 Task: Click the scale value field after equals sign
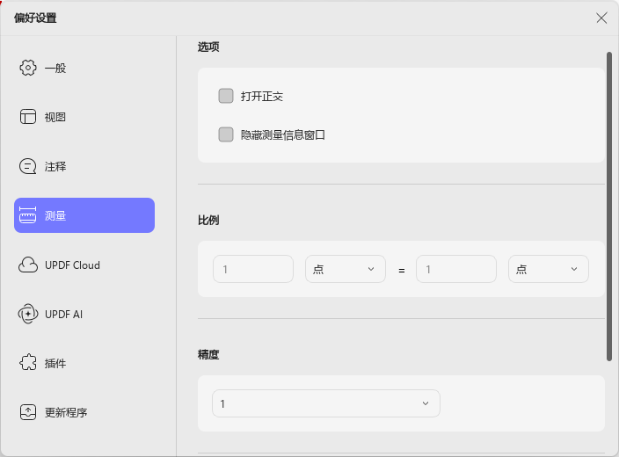tap(456, 269)
